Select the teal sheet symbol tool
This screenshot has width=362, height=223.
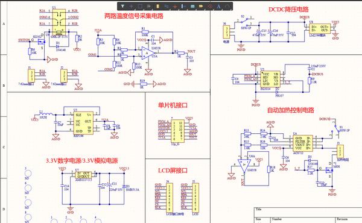click(192, 7)
